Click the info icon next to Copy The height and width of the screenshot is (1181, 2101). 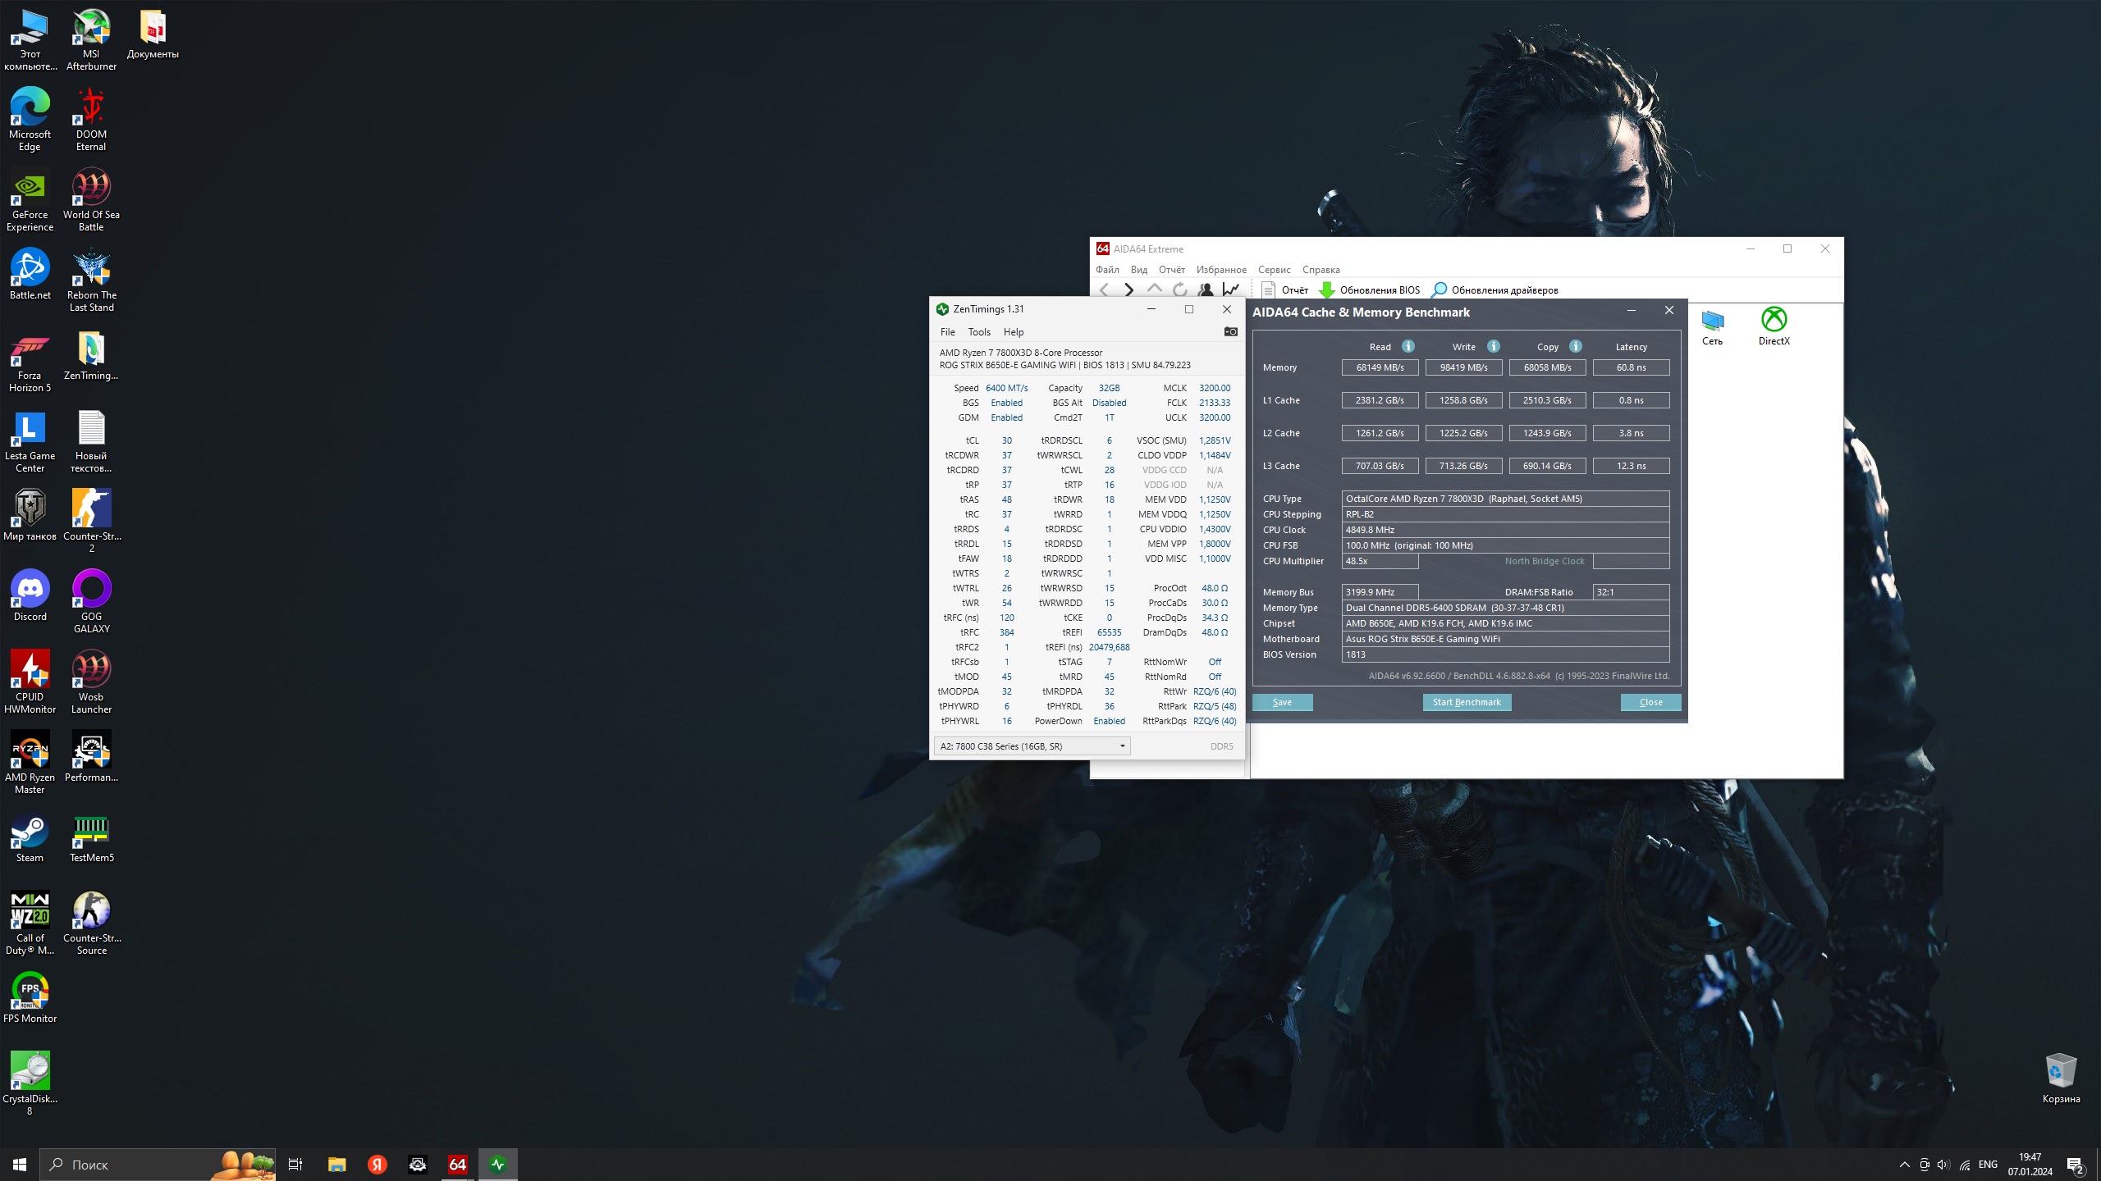[1575, 346]
